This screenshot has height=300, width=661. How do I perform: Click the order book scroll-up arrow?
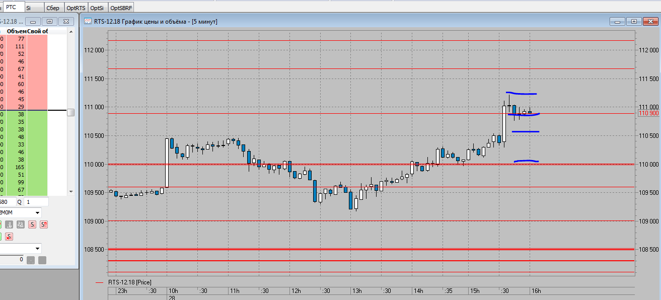point(71,31)
